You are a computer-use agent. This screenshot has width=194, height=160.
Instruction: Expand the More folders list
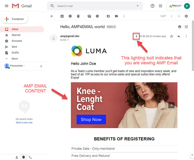point(22,59)
